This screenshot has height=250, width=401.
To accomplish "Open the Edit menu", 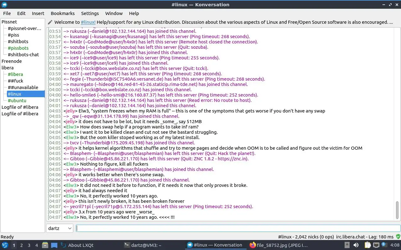I will (x=21, y=13).
